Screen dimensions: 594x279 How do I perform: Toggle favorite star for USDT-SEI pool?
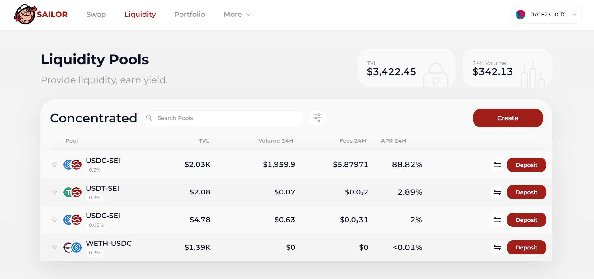pos(54,192)
